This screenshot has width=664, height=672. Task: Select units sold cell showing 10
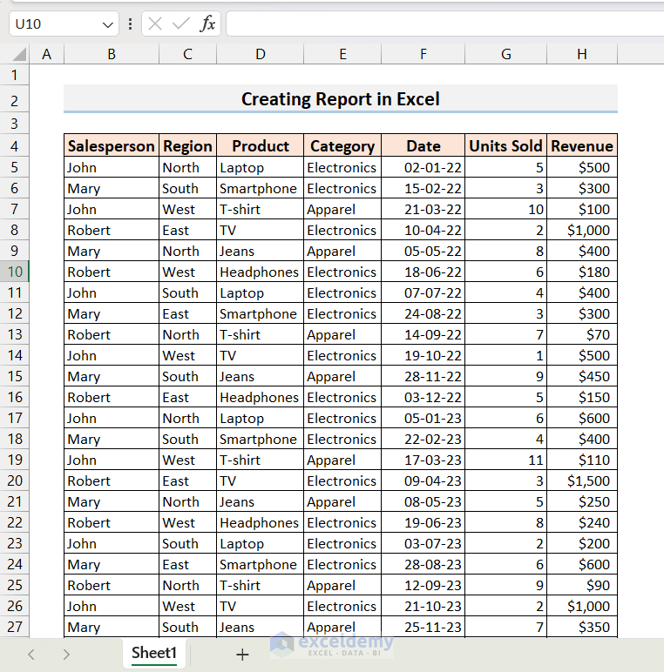click(506, 209)
